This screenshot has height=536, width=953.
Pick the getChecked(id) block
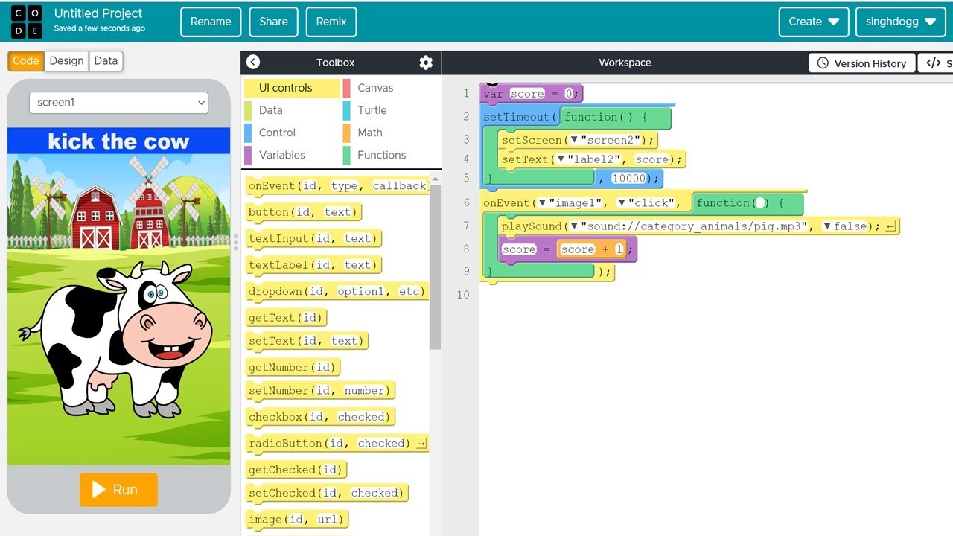click(297, 470)
